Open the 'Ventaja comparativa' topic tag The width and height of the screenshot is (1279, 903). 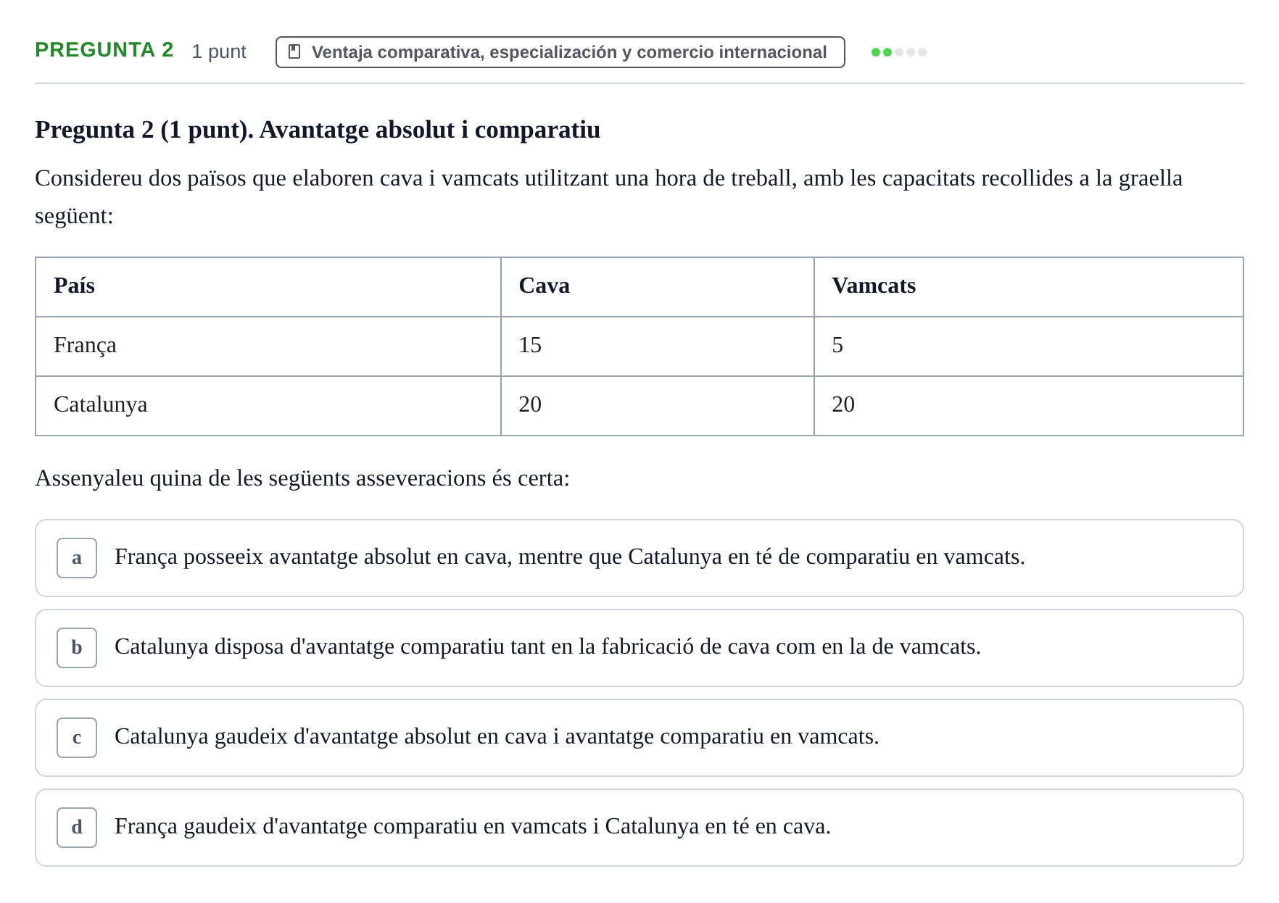pyautogui.click(x=560, y=52)
